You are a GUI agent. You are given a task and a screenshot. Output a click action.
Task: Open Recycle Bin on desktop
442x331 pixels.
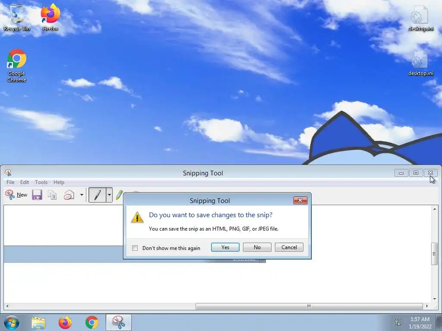tap(17, 17)
